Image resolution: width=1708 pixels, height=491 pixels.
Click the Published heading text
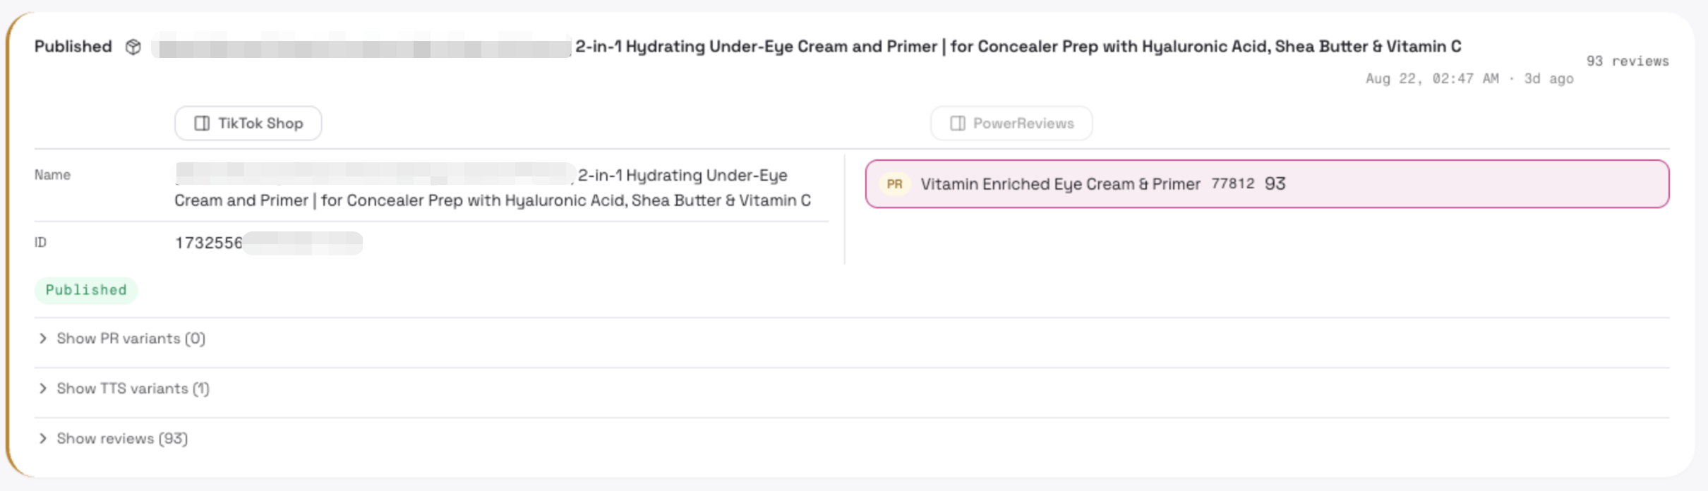pos(73,47)
